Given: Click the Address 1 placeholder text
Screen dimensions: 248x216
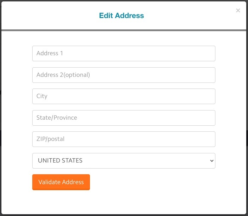Looking at the screenshot, I should (50, 53).
